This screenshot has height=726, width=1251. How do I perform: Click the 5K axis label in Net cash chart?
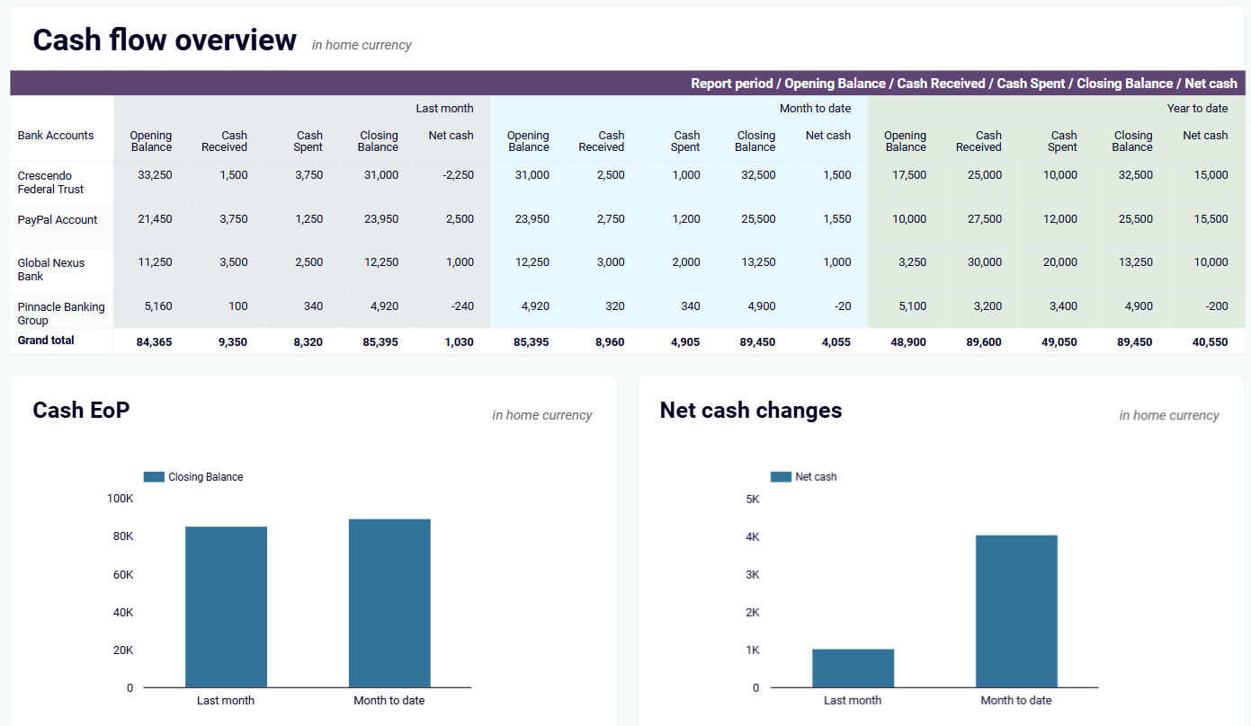pyautogui.click(x=753, y=499)
